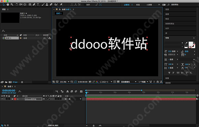This screenshot has width=199, height=127.
Task: Click the 切换开关/模式 button
Action: click(x=53, y=125)
